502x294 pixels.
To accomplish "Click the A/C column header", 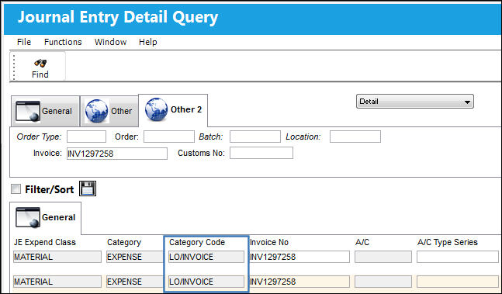I will [x=362, y=243].
